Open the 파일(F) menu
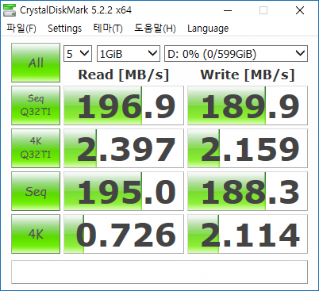Screen dimensions: 319x291 [21, 29]
